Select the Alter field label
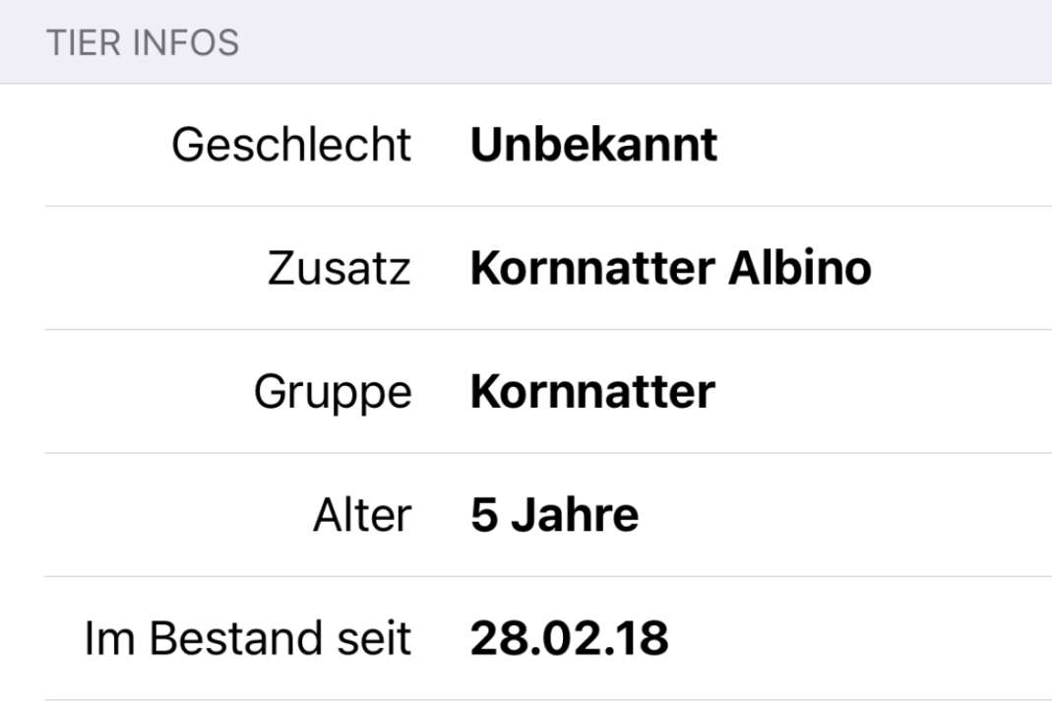The image size is (1052, 709). point(362,515)
